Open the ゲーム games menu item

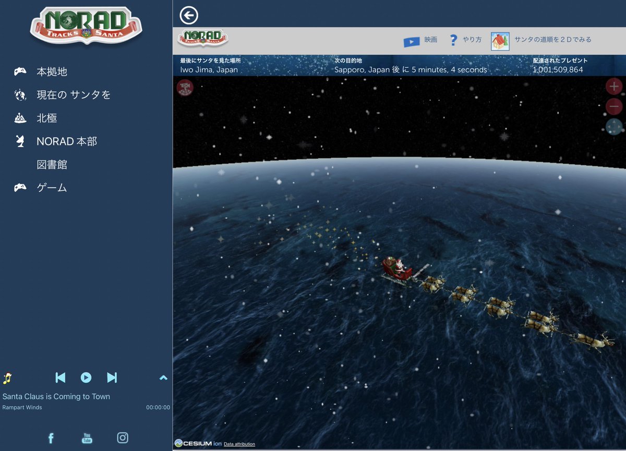click(52, 188)
